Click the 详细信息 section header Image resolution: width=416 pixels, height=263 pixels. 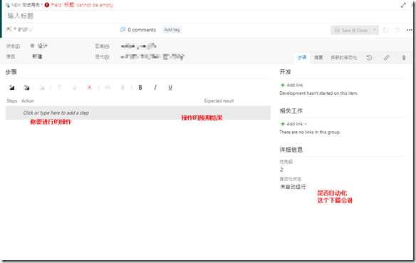coord(291,150)
